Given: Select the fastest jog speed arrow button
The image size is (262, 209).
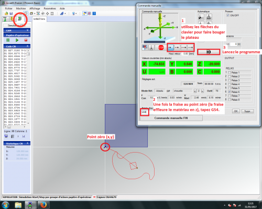Looking at the screenshot, I should 190,48.
